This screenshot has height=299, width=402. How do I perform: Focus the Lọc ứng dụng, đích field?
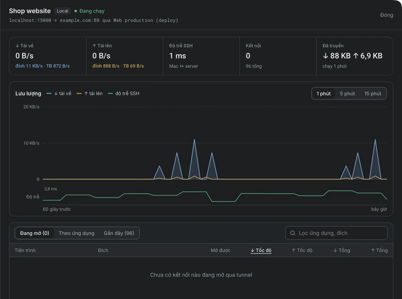(337, 233)
